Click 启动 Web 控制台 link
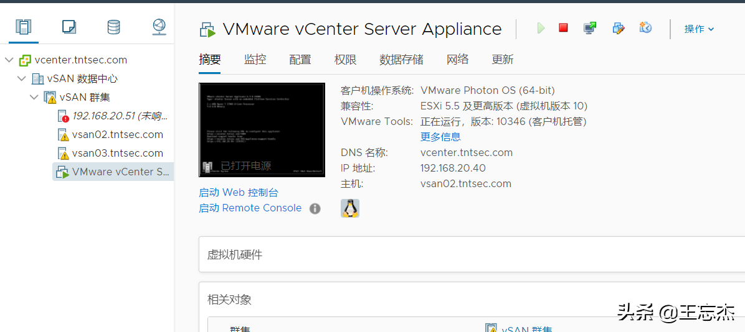The width and height of the screenshot is (745, 332). (x=239, y=193)
